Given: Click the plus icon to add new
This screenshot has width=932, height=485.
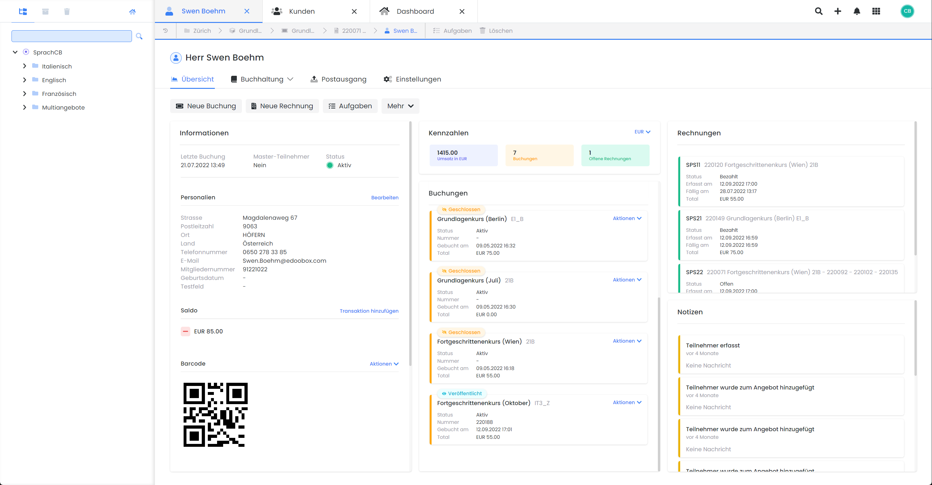Looking at the screenshot, I should [838, 11].
